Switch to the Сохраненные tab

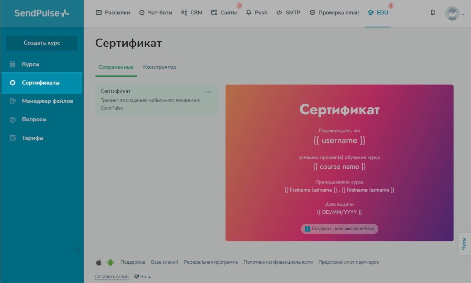click(116, 67)
